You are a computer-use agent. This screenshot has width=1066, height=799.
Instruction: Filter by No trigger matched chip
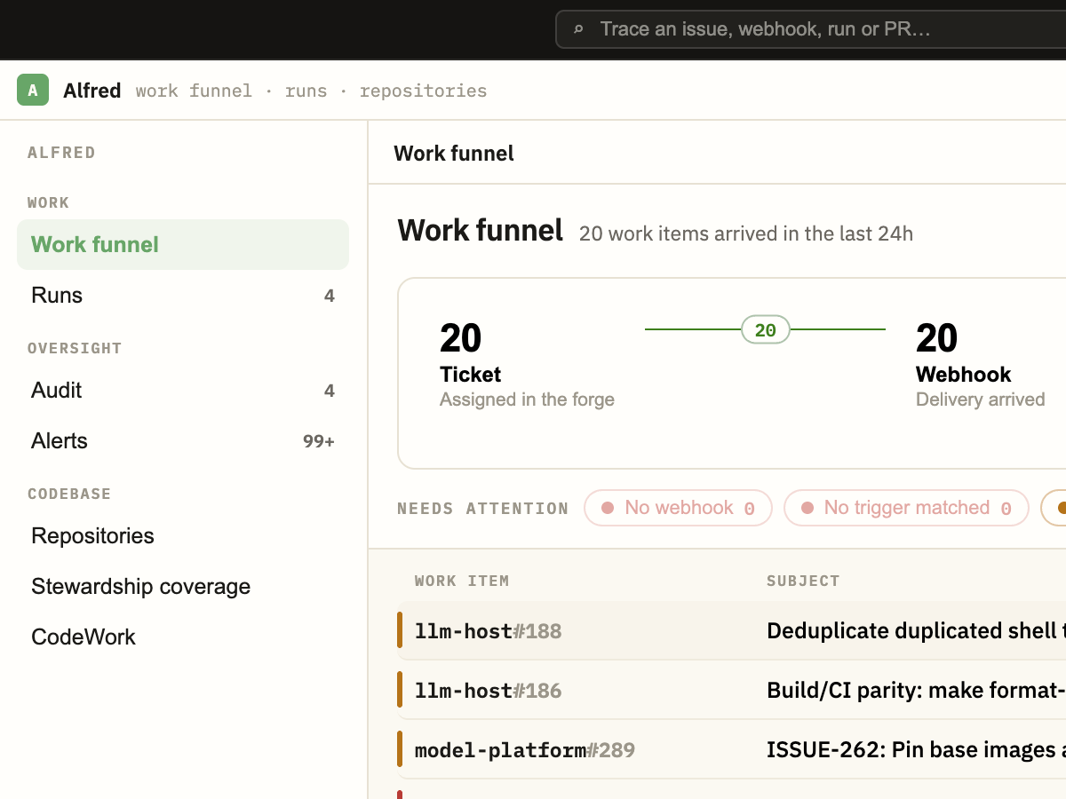(x=906, y=508)
